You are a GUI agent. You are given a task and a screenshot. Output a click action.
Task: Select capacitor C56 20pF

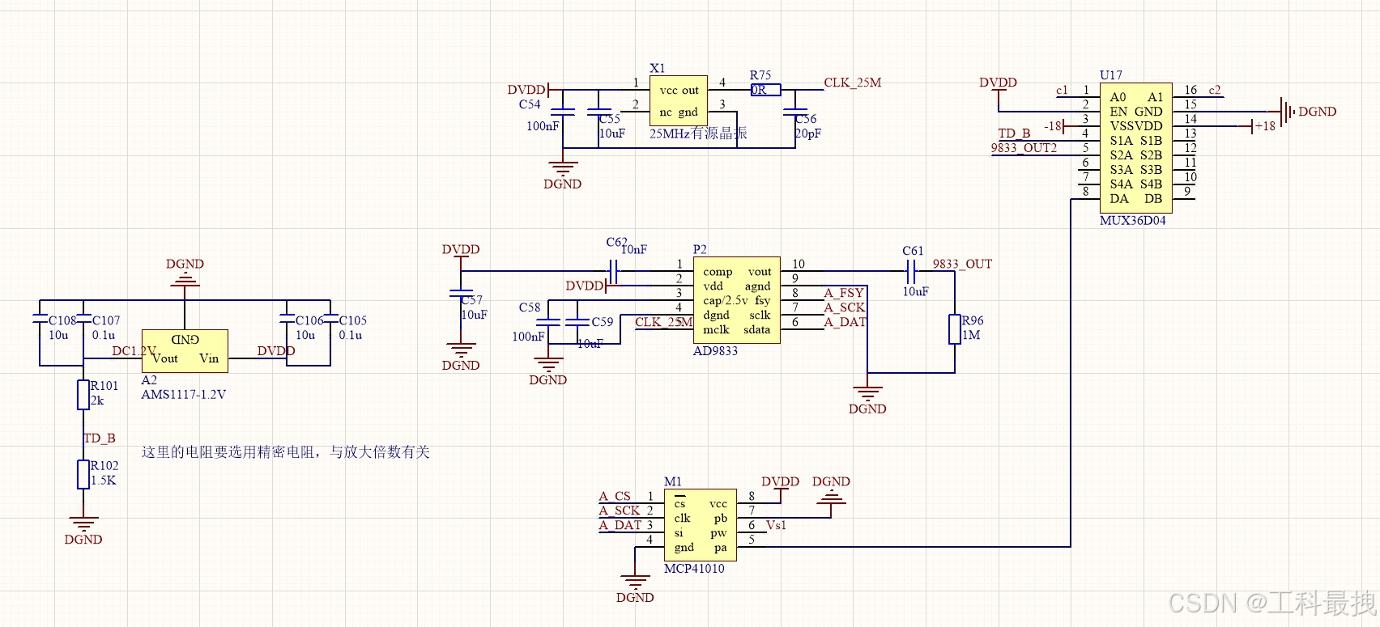tap(795, 113)
